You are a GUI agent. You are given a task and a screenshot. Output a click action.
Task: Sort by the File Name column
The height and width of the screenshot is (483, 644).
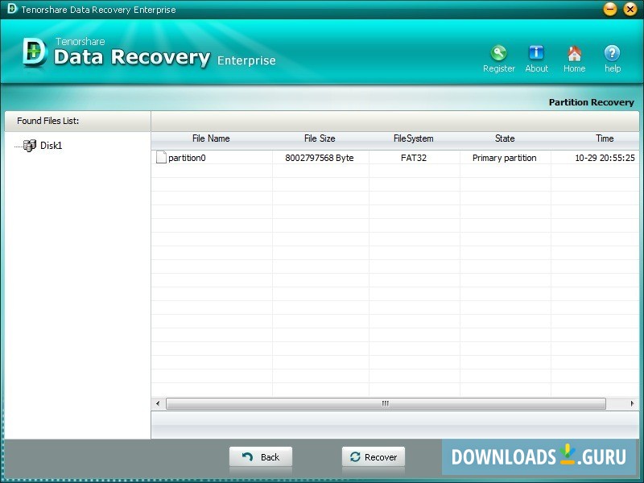coord(211,138)
